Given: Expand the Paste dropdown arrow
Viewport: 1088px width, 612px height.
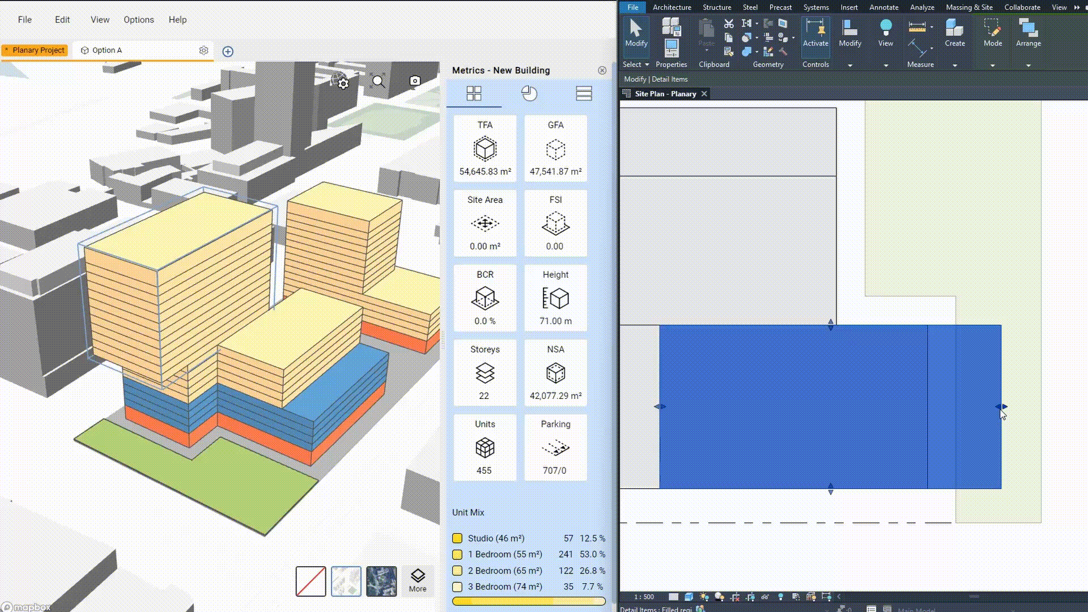Looking at the screenshot, I should click(x=706, y=50).
